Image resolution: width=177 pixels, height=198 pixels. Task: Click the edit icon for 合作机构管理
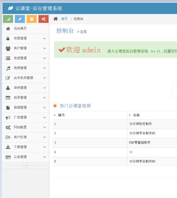point(8,78)
